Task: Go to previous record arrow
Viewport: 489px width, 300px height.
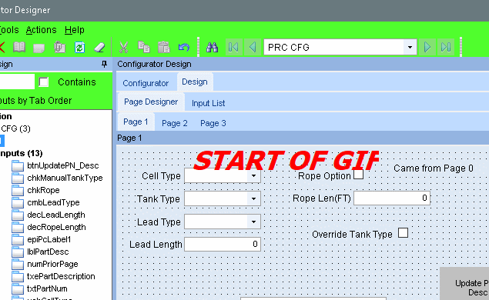Action: click(253, 48)
